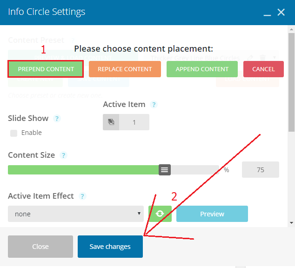Click the Content Size percent input field

coord(261,170)
